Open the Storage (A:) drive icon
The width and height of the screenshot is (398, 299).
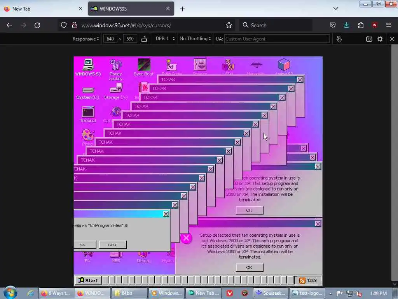coord(116,91)
